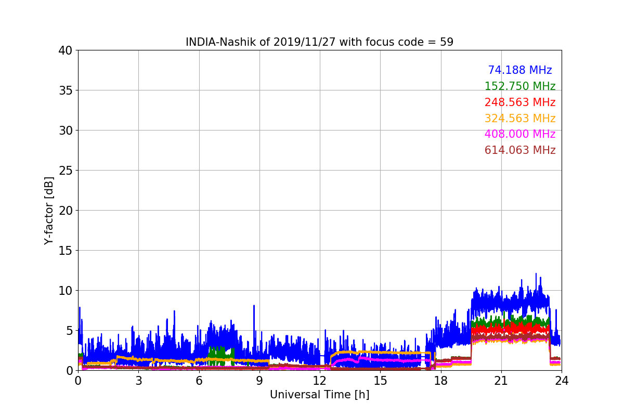This screenshot has width=624, height=416.
Task: Click the y-axis tick value 10
Action: pos(66,291)
